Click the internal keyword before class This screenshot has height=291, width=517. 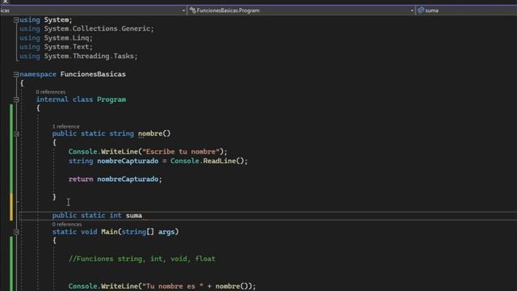pyautogui.click(x=52, y=99)
